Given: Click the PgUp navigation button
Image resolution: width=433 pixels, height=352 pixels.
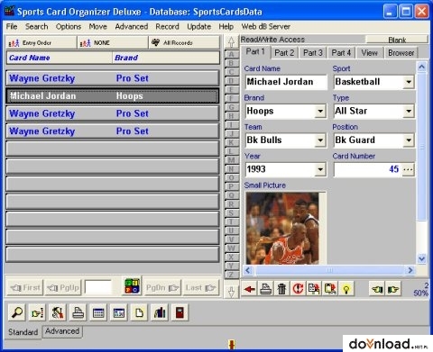Looking at the screenshot, I should 63,288.
